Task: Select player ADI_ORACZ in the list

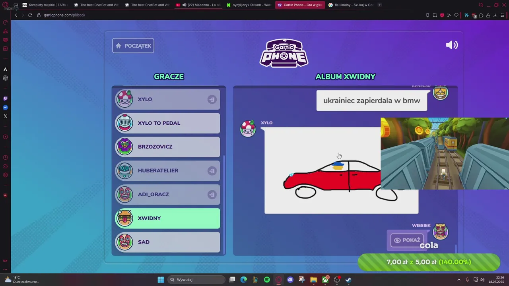Action: 167,195
